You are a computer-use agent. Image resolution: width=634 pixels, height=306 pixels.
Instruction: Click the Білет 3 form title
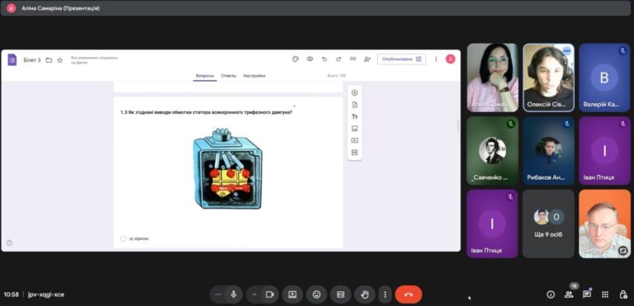32,60
